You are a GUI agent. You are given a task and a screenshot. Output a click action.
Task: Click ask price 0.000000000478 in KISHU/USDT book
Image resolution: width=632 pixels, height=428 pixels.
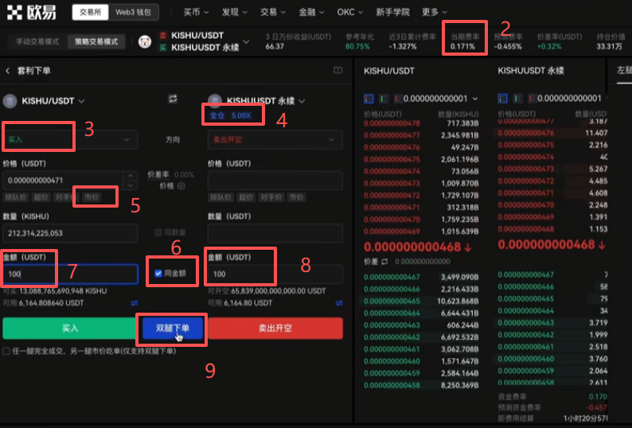click(x=392, y=123)
